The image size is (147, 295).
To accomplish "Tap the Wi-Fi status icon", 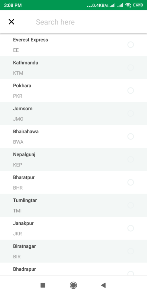I will pyautogui.click(x=128, y=5).
